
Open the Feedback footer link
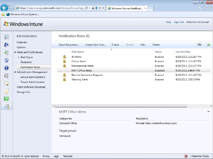tap(68, 156)
